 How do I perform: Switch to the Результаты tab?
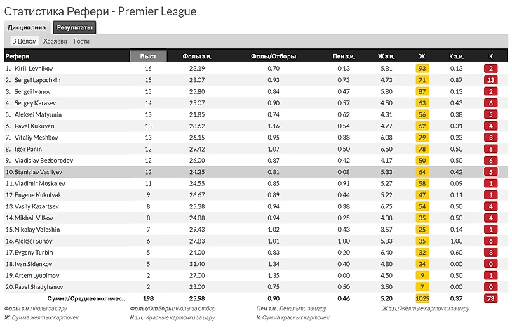(x=74, y=27)
